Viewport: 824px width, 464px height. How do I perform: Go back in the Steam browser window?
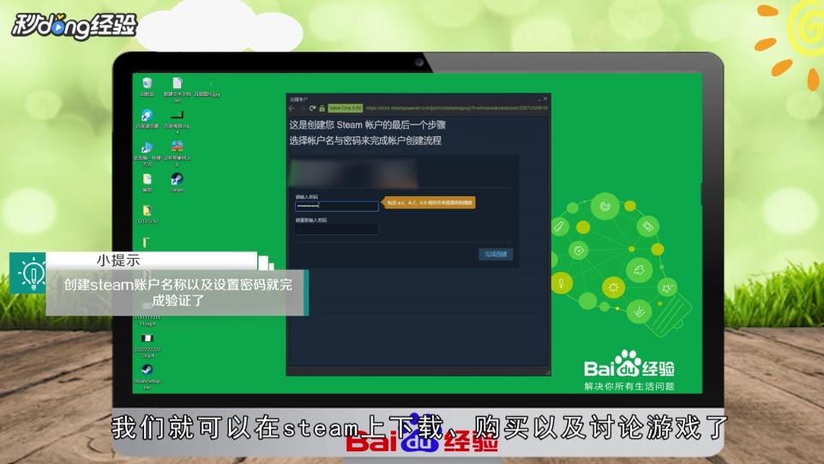click(292, 108)
